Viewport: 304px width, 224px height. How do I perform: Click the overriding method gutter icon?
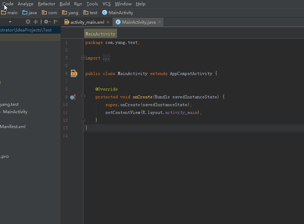point(73,97)
